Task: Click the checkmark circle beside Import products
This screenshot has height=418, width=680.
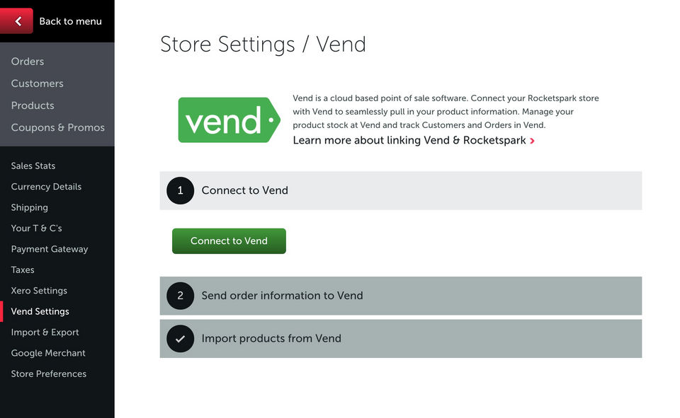Action: coord(180,339)
